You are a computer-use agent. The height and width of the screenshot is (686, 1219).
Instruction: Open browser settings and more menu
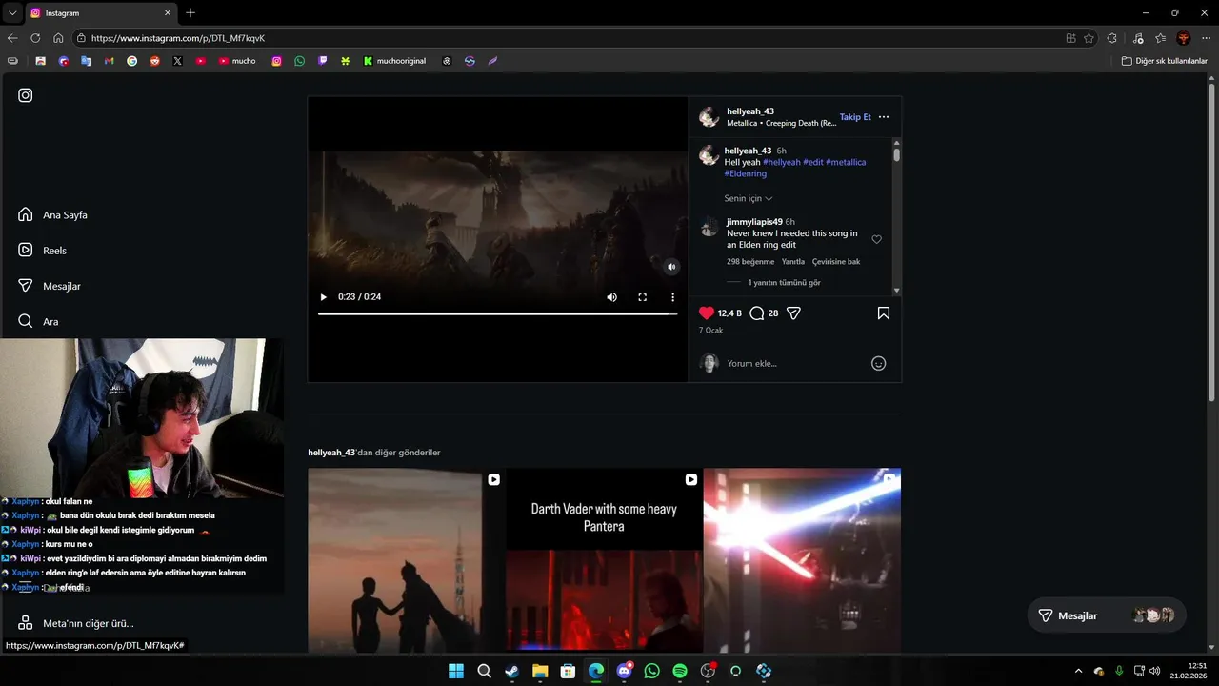pos(1207,38)
